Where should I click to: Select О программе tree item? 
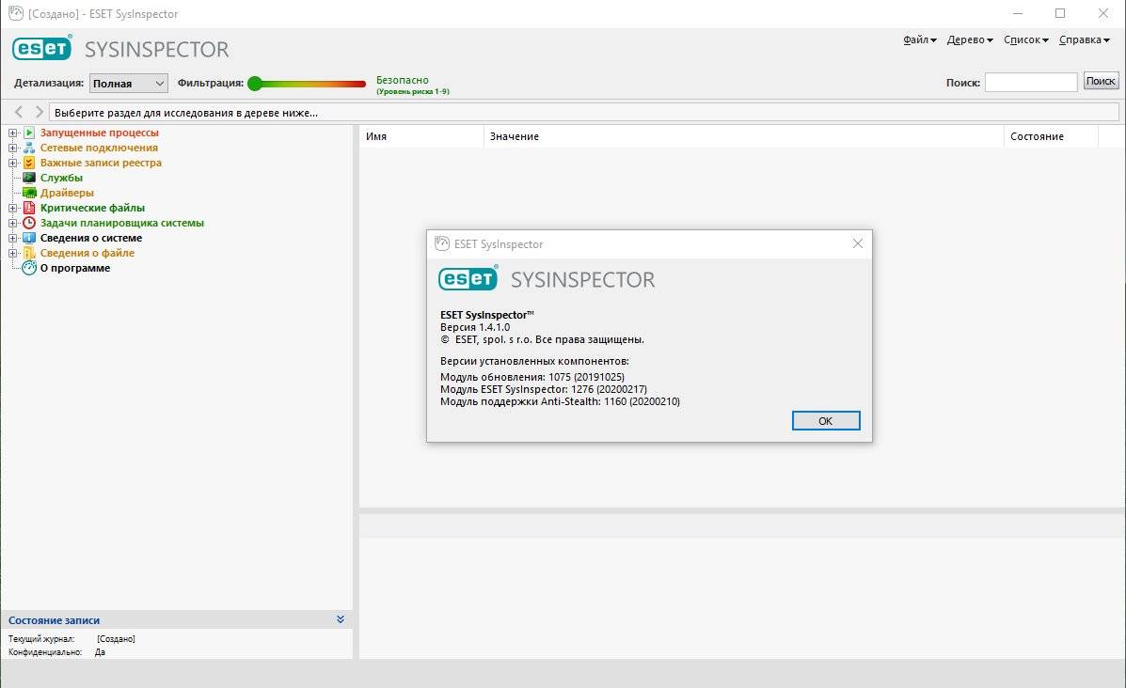(74, 268)
